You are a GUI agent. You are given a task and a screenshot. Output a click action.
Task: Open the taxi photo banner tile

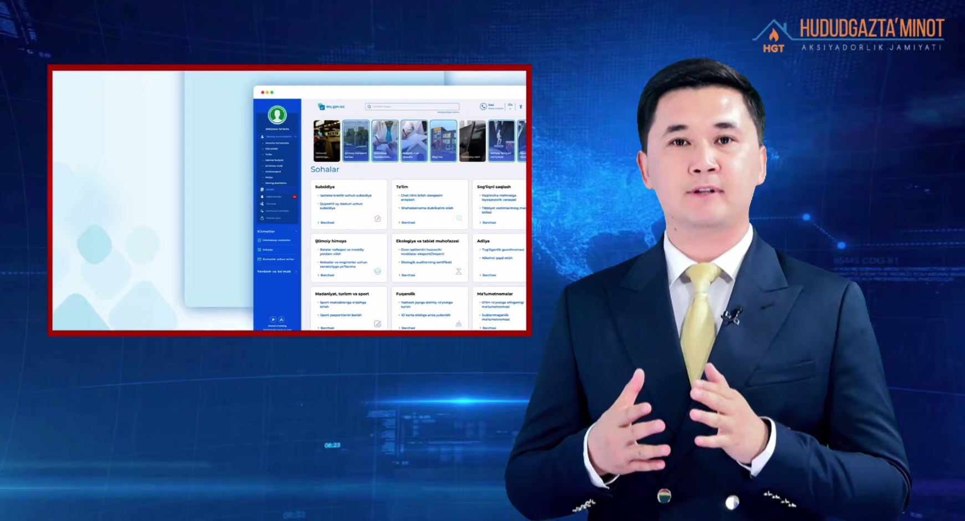coord(327,141)
